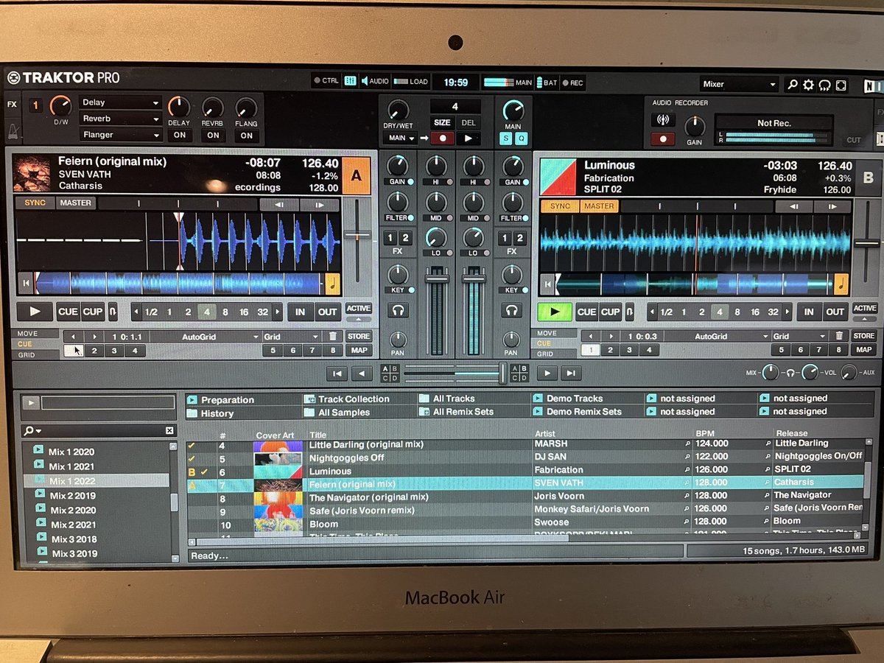Start recording in the Audio Recorder
The width and height of the screenshot is (884, 663).
coord(663,138)
